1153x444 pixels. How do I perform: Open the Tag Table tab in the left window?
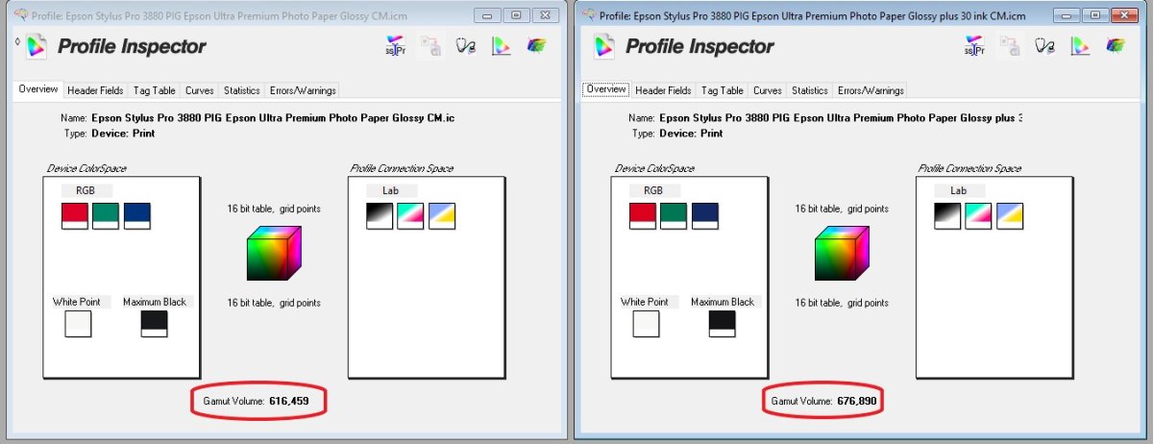155,90
